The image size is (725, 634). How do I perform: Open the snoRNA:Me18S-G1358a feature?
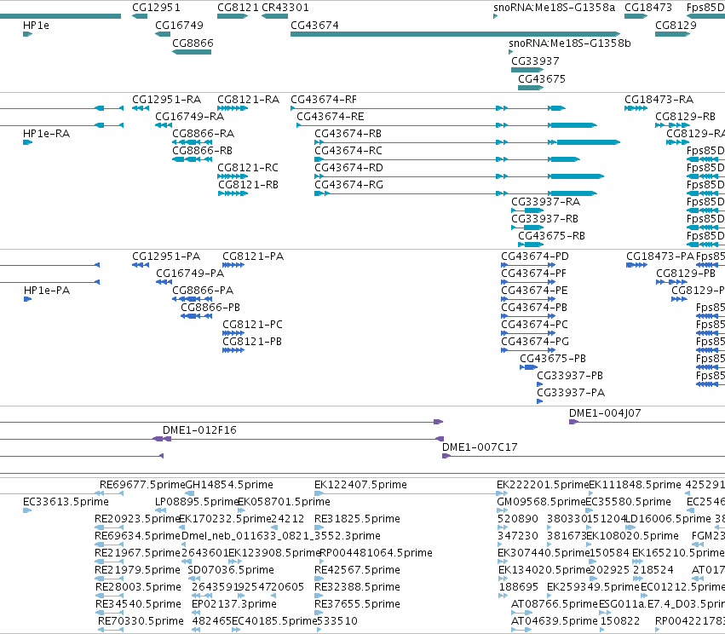495,16
